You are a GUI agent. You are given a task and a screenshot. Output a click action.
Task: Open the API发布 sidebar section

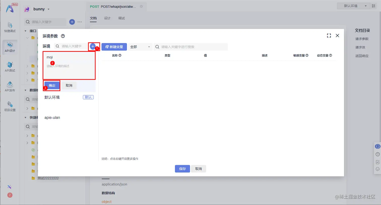10,87
